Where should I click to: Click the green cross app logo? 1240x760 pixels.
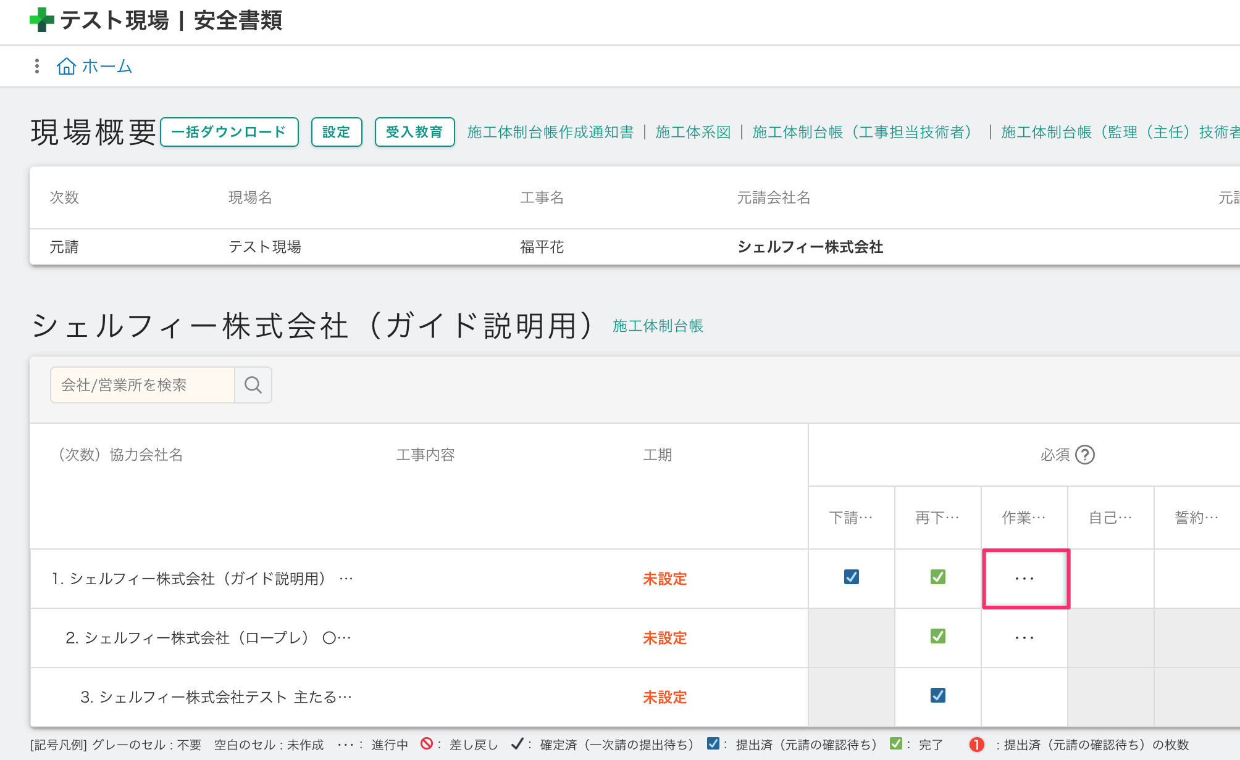pos(41,20)
